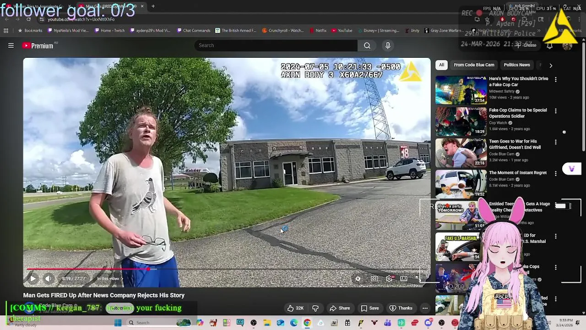This screenshot has height=330, width=586.
Task: Click the Save button under the video
Action: 370,308
